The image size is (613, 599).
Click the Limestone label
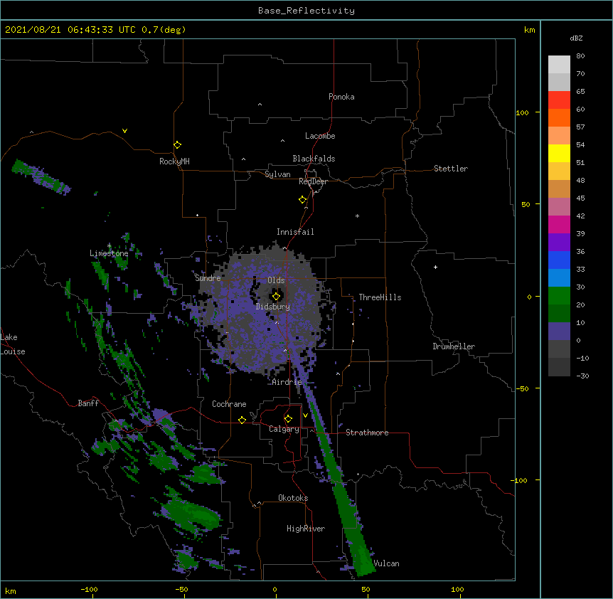click(x=109, y=253)
